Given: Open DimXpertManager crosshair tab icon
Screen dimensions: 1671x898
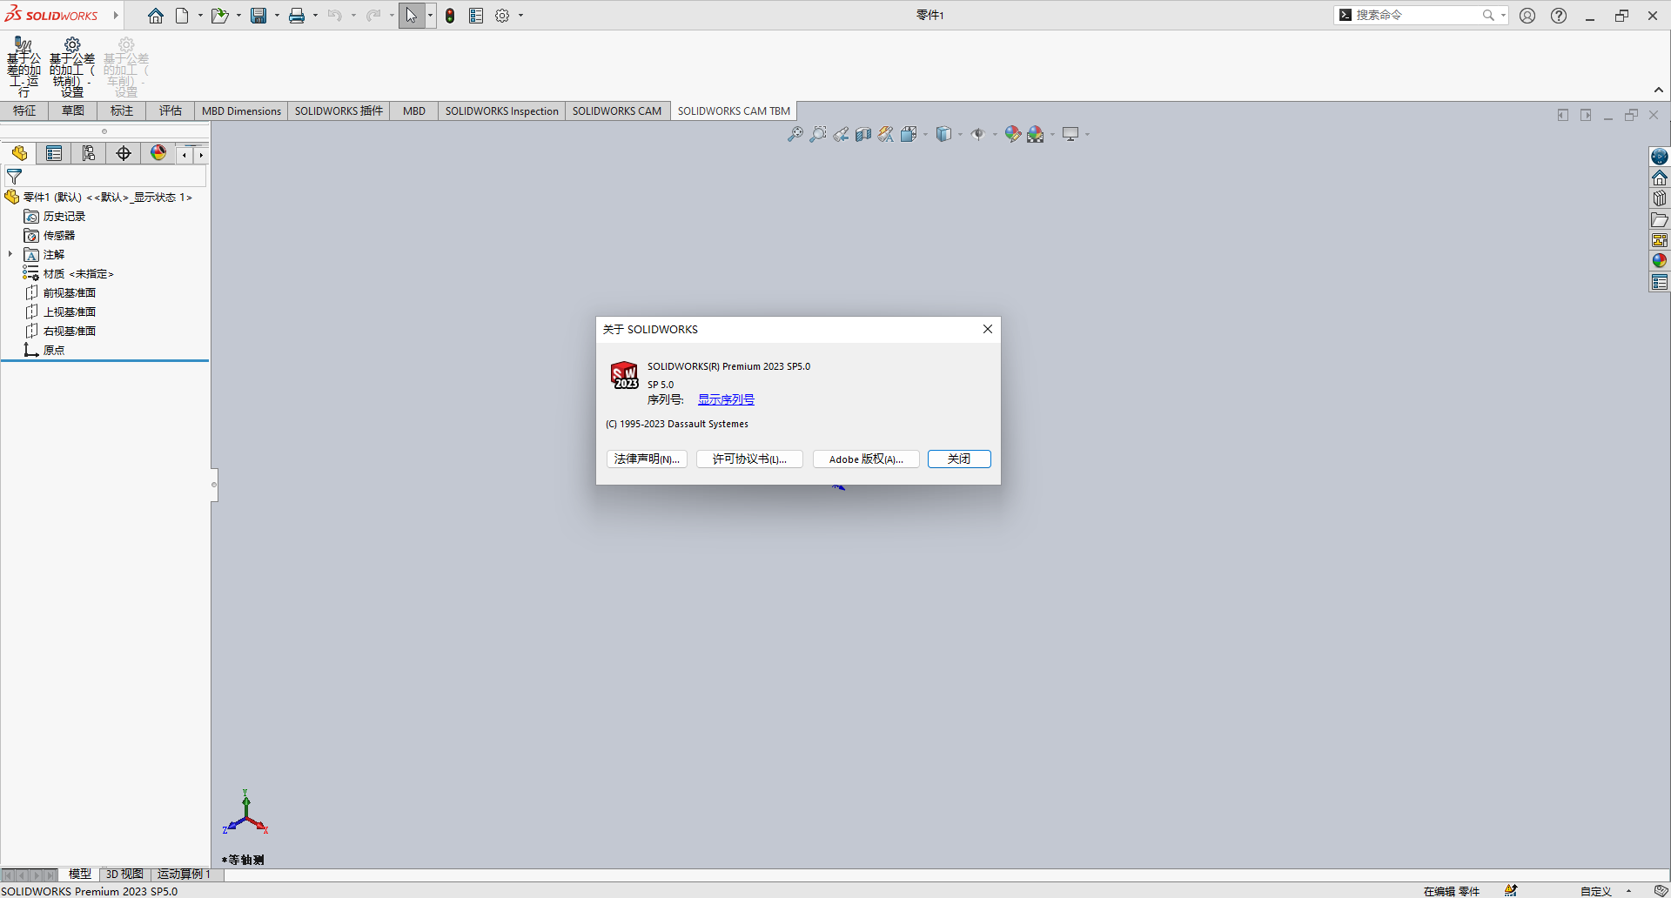Looking at the screenshot, I should [124, 154].
